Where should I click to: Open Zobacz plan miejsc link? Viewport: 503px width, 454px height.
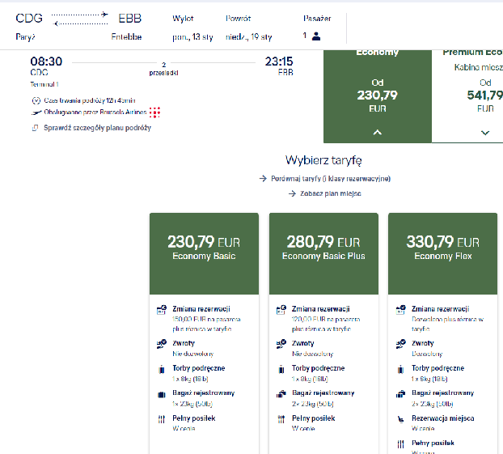tap(331, 193)
